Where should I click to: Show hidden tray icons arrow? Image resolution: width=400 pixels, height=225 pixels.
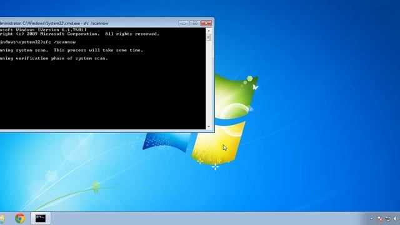point(371,219)
